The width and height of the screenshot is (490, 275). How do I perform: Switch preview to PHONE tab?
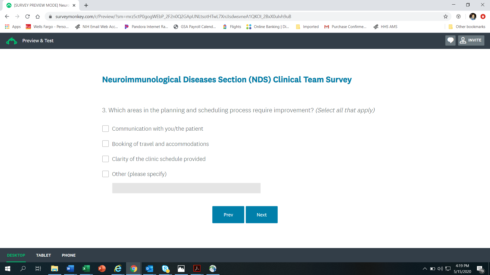pyautogui.click(x=69, y=255)
